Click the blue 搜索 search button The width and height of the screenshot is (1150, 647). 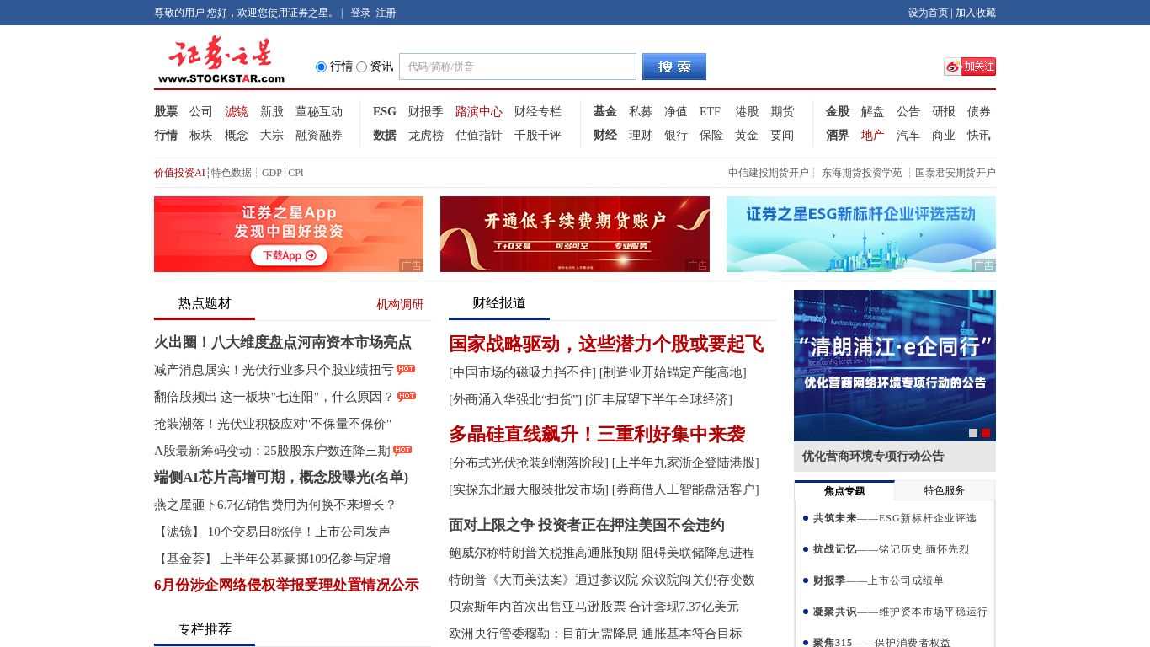coord(674,67)
